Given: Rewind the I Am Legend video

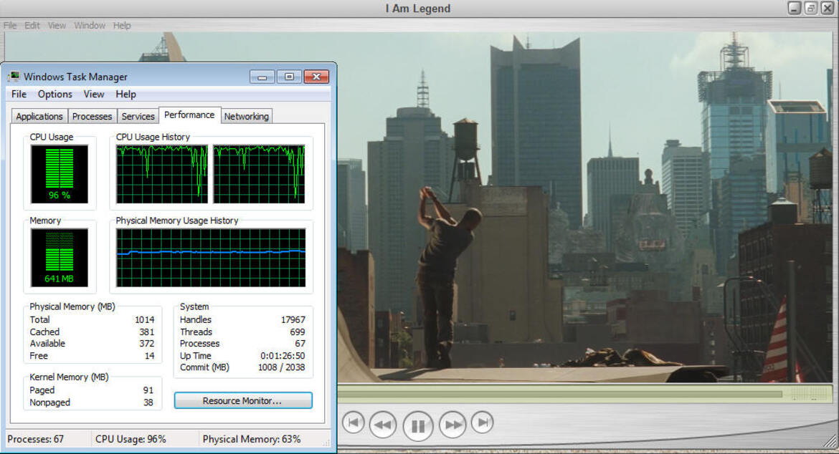Looking at the screenshot, I should point(383,425).
